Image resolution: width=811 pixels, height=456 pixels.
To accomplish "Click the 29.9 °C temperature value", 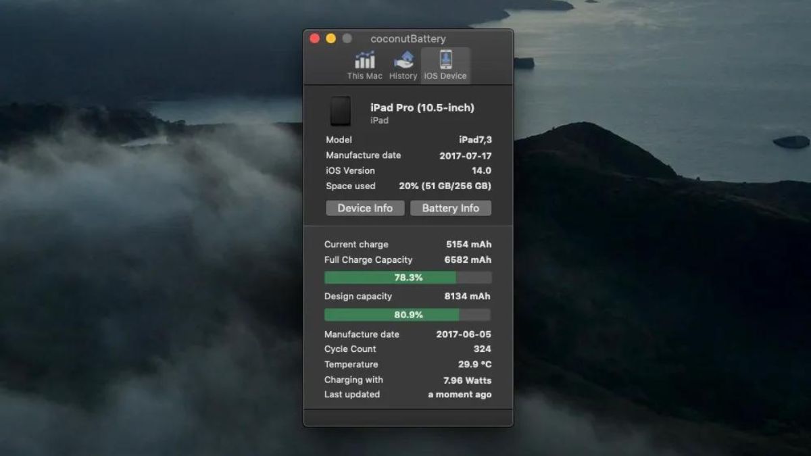I will [x=475, y=365].
